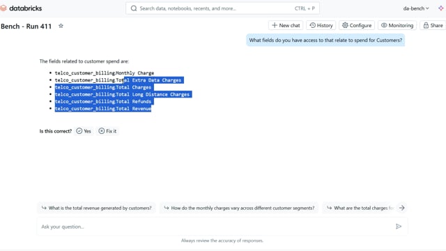446x251 pixels.
Task: Open the da-bench workspace dropdown
Action: coord(416,8)
